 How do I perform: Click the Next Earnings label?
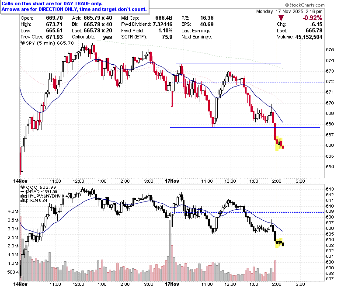coord(197,37)
